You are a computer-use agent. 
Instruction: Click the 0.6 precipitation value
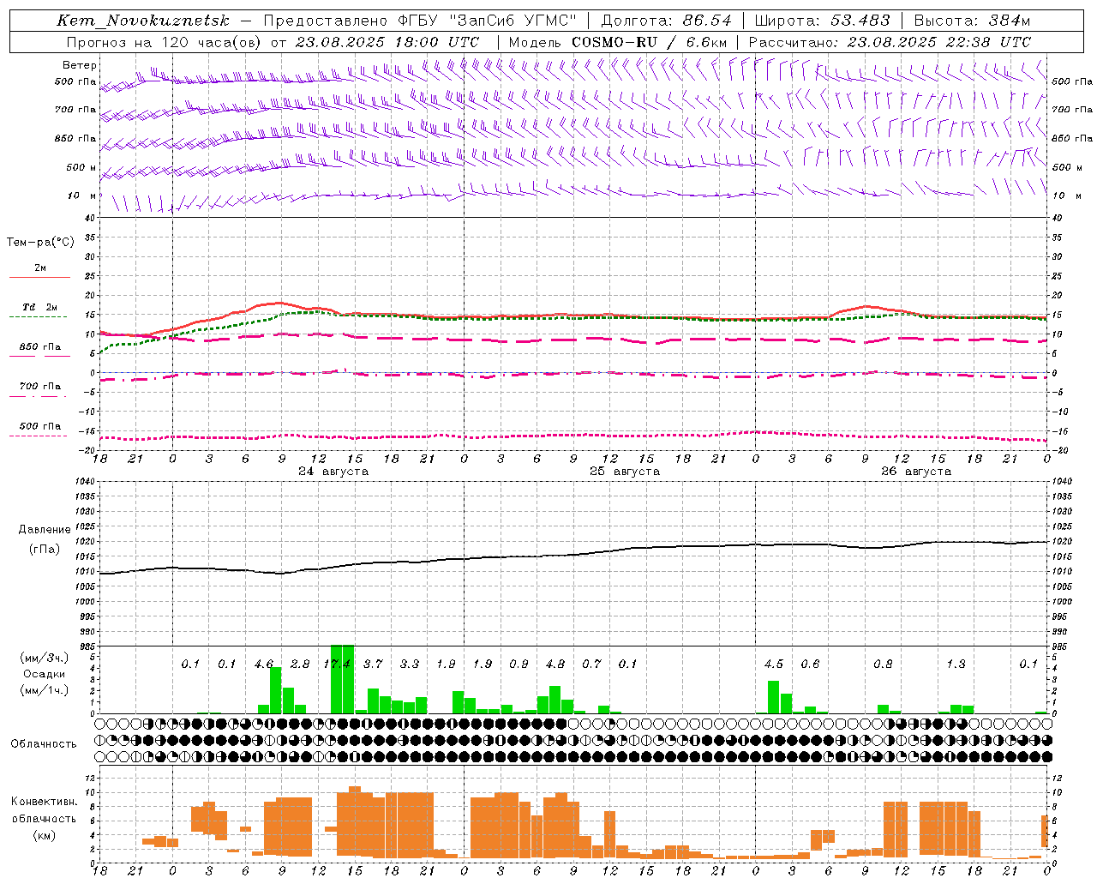(810, 664)
